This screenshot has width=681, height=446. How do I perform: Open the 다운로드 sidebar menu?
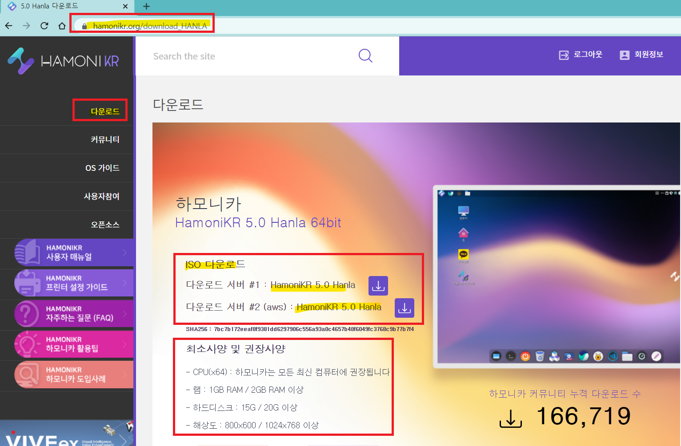coord(105,111)
